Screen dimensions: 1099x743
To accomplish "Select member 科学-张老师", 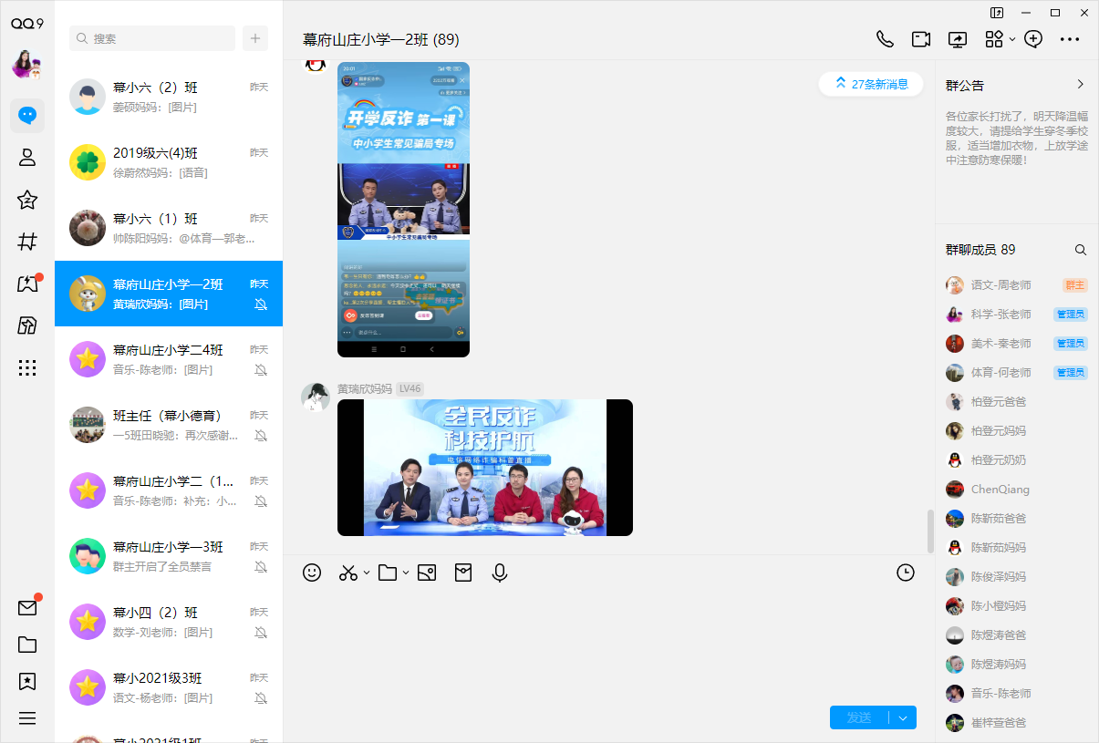I will coord(1017,315).
